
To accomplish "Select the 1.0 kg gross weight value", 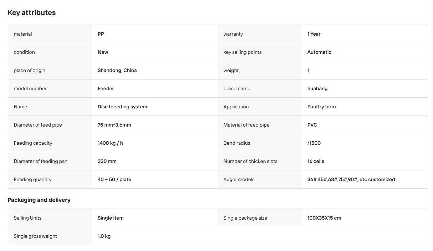I will tap(104, 236).
